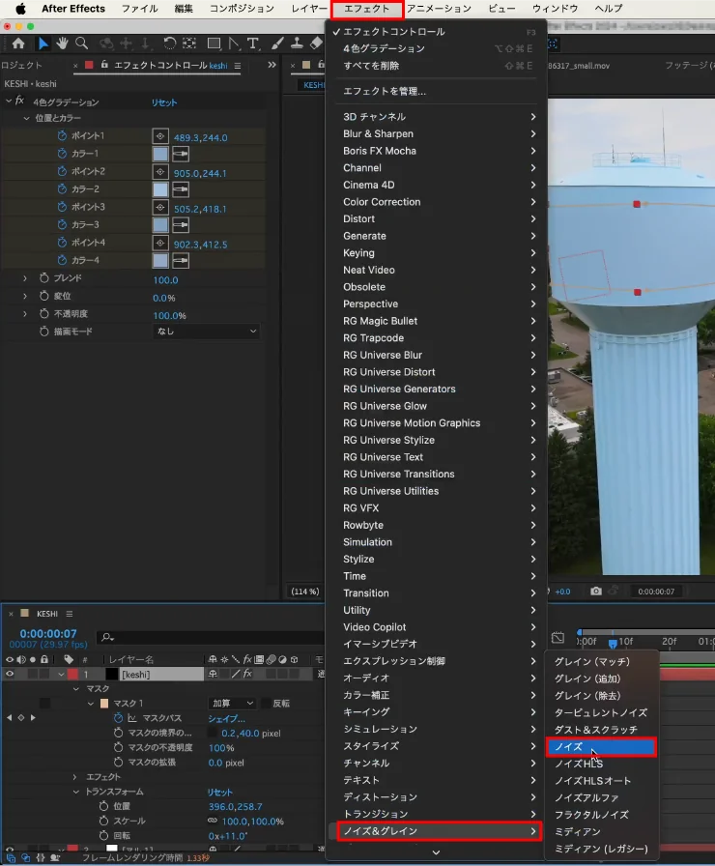Viewport: 715px width, 866px height.
Task: Open the mask mode 加算 dropdown
Action: point(233,703)
